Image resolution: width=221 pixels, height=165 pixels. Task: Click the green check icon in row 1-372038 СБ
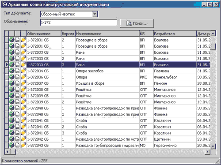[12, 90]
